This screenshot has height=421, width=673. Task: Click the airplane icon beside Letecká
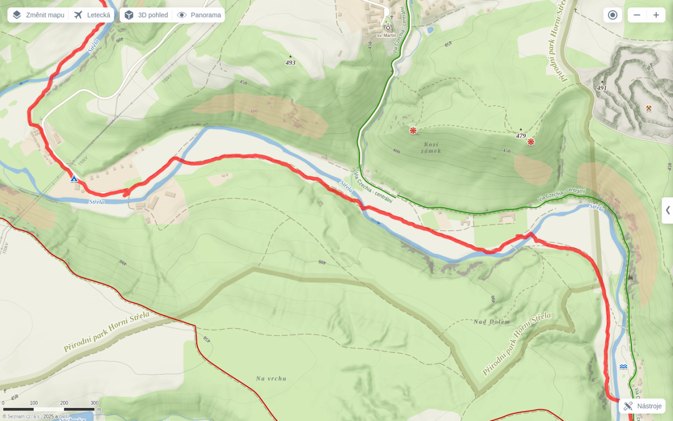click(x=78, y=15)
